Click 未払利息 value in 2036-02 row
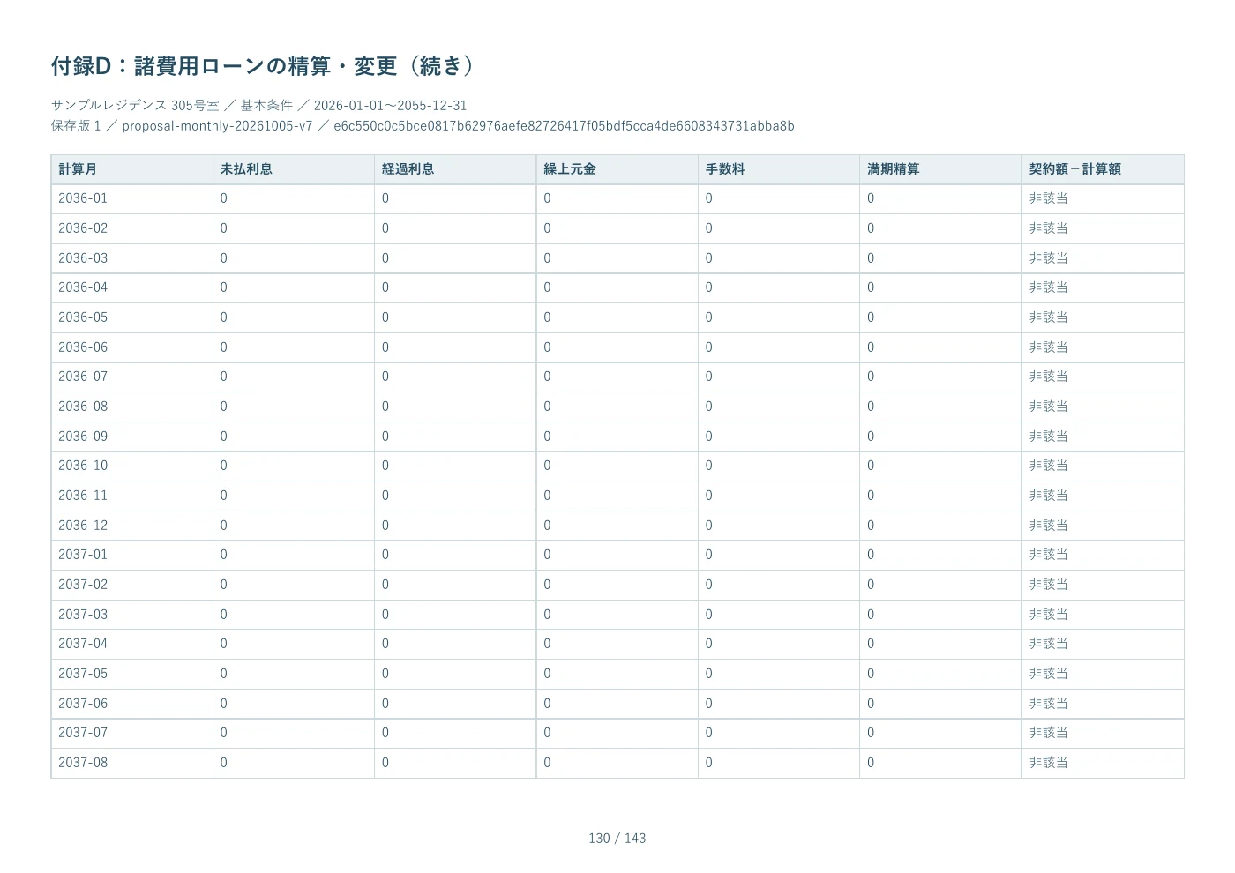The height and width of the screenshot is (873, 1235). coord(223,228)
